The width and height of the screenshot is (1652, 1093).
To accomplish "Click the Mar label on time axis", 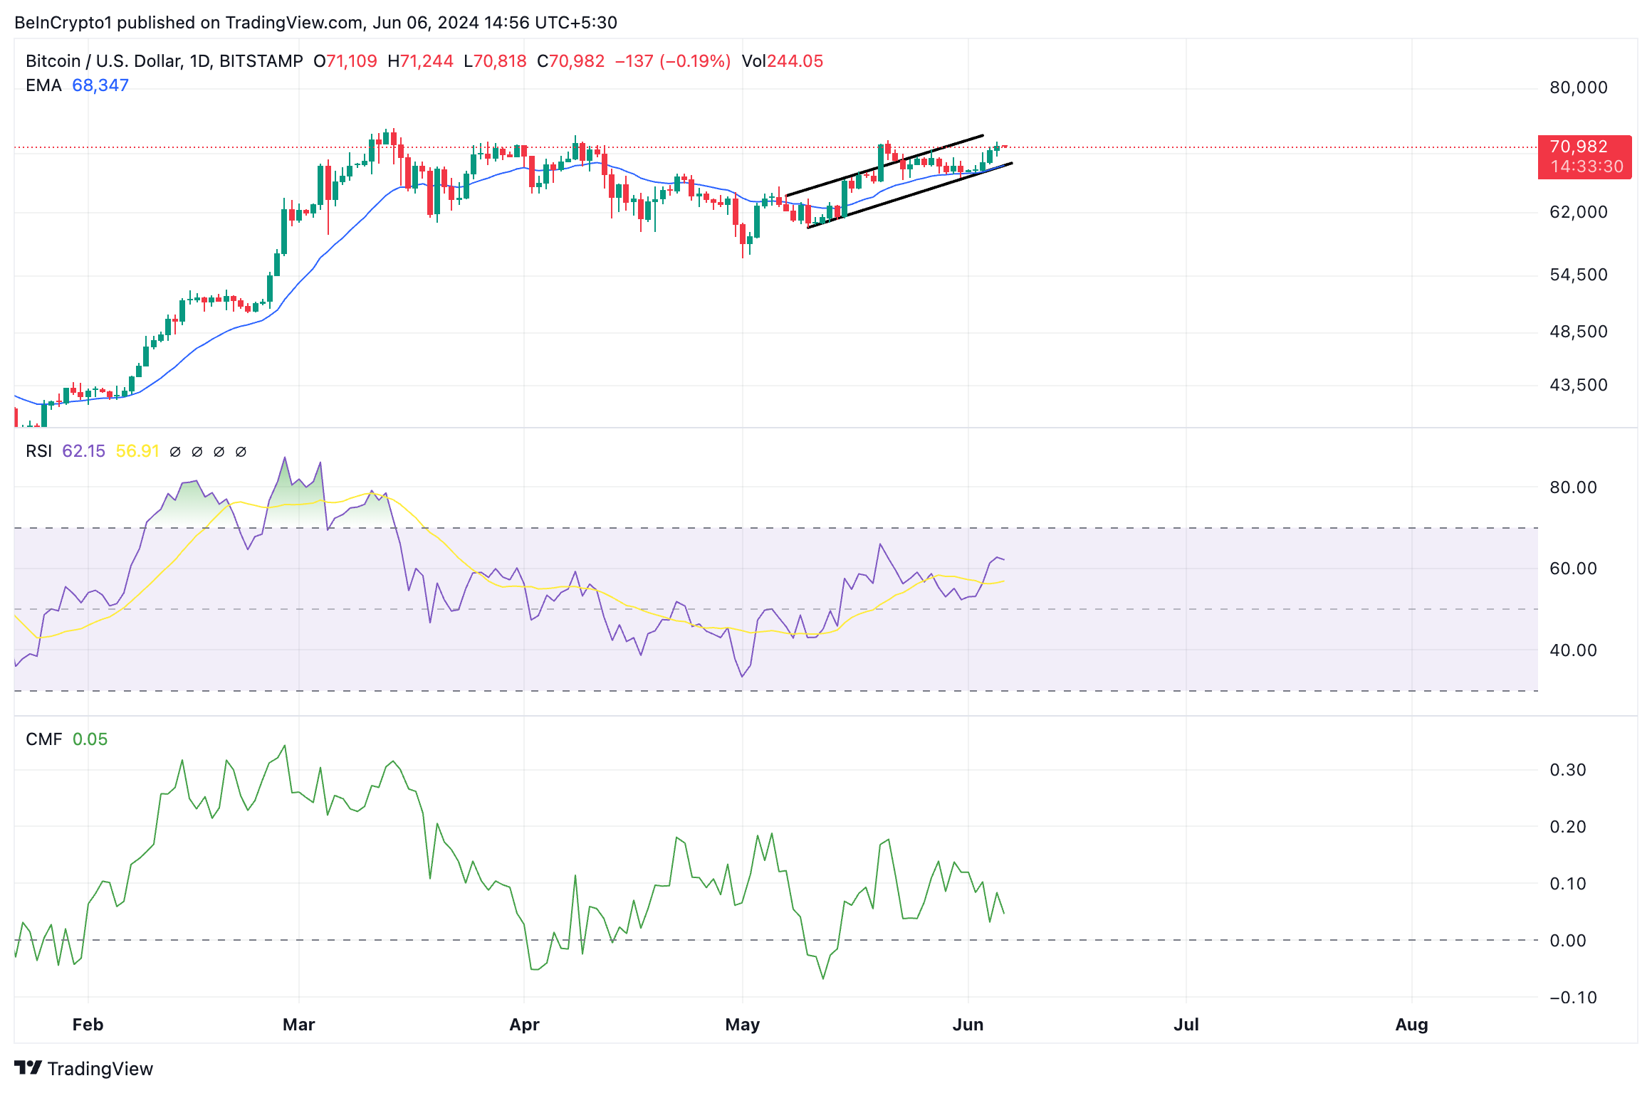I will pos(298,1025).
